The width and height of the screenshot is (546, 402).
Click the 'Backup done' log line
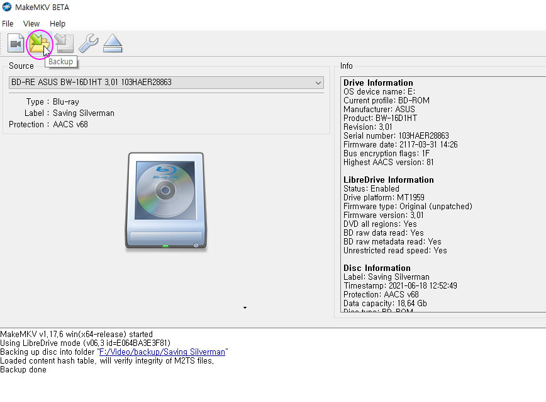click(23, 370)
